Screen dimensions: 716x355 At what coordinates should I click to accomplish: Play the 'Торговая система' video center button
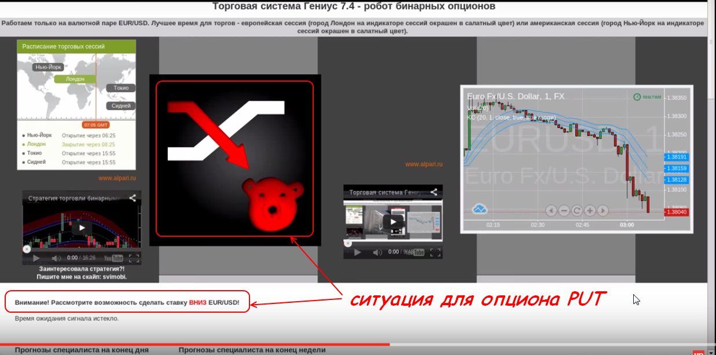(x=394, y=221)
